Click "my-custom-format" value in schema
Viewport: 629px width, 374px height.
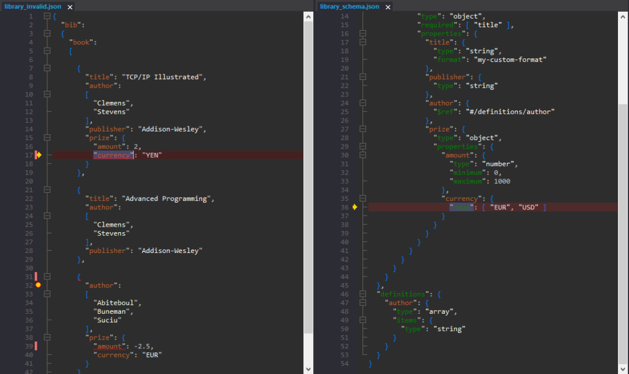click(510, 60)
